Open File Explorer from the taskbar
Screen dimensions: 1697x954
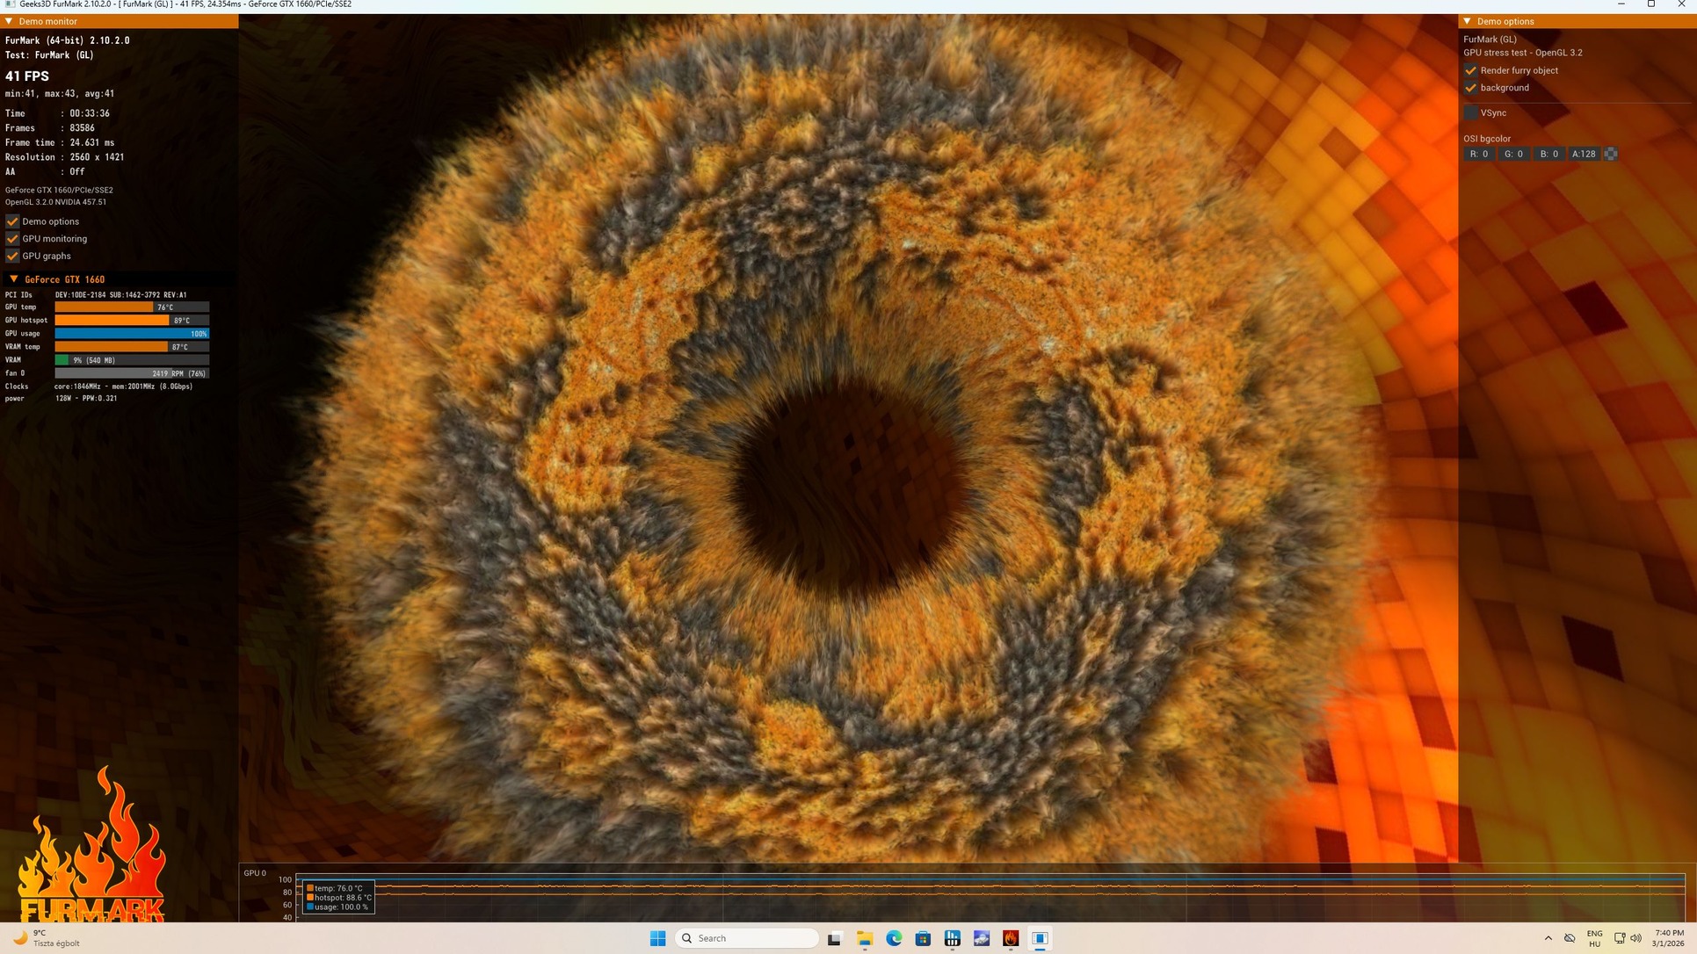pyautogui.click(x=864, y=938)
